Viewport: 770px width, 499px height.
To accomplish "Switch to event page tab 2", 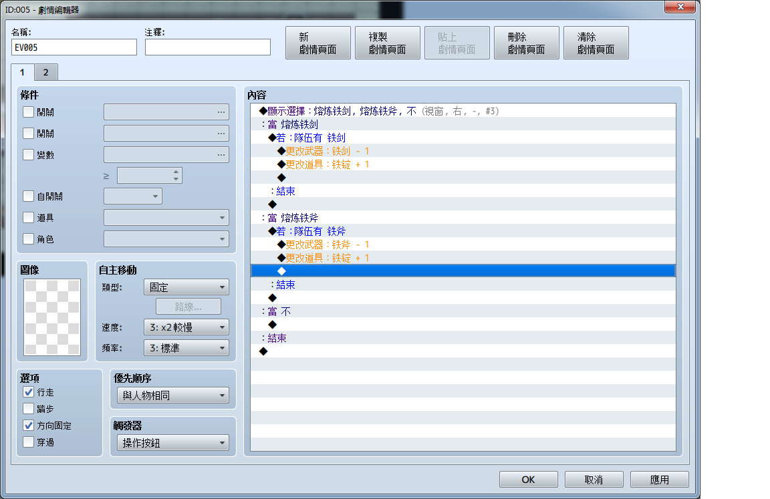I will (x=46, y=72).
